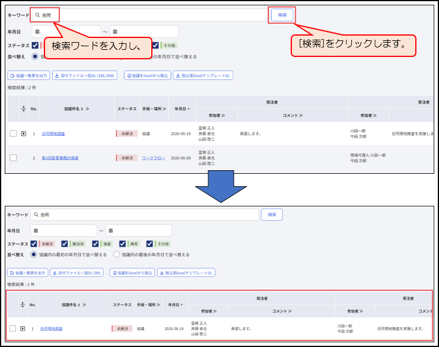Click the magnifier icon in the 1件 screen keyword box
The image size is (439, 347).
click(x=36, y=215)
